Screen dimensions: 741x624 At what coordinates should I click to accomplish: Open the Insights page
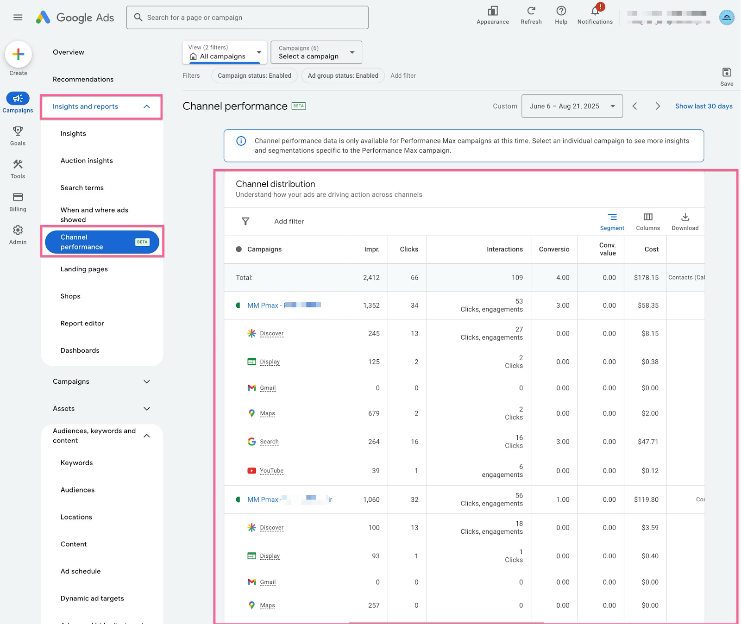(73, 133)
